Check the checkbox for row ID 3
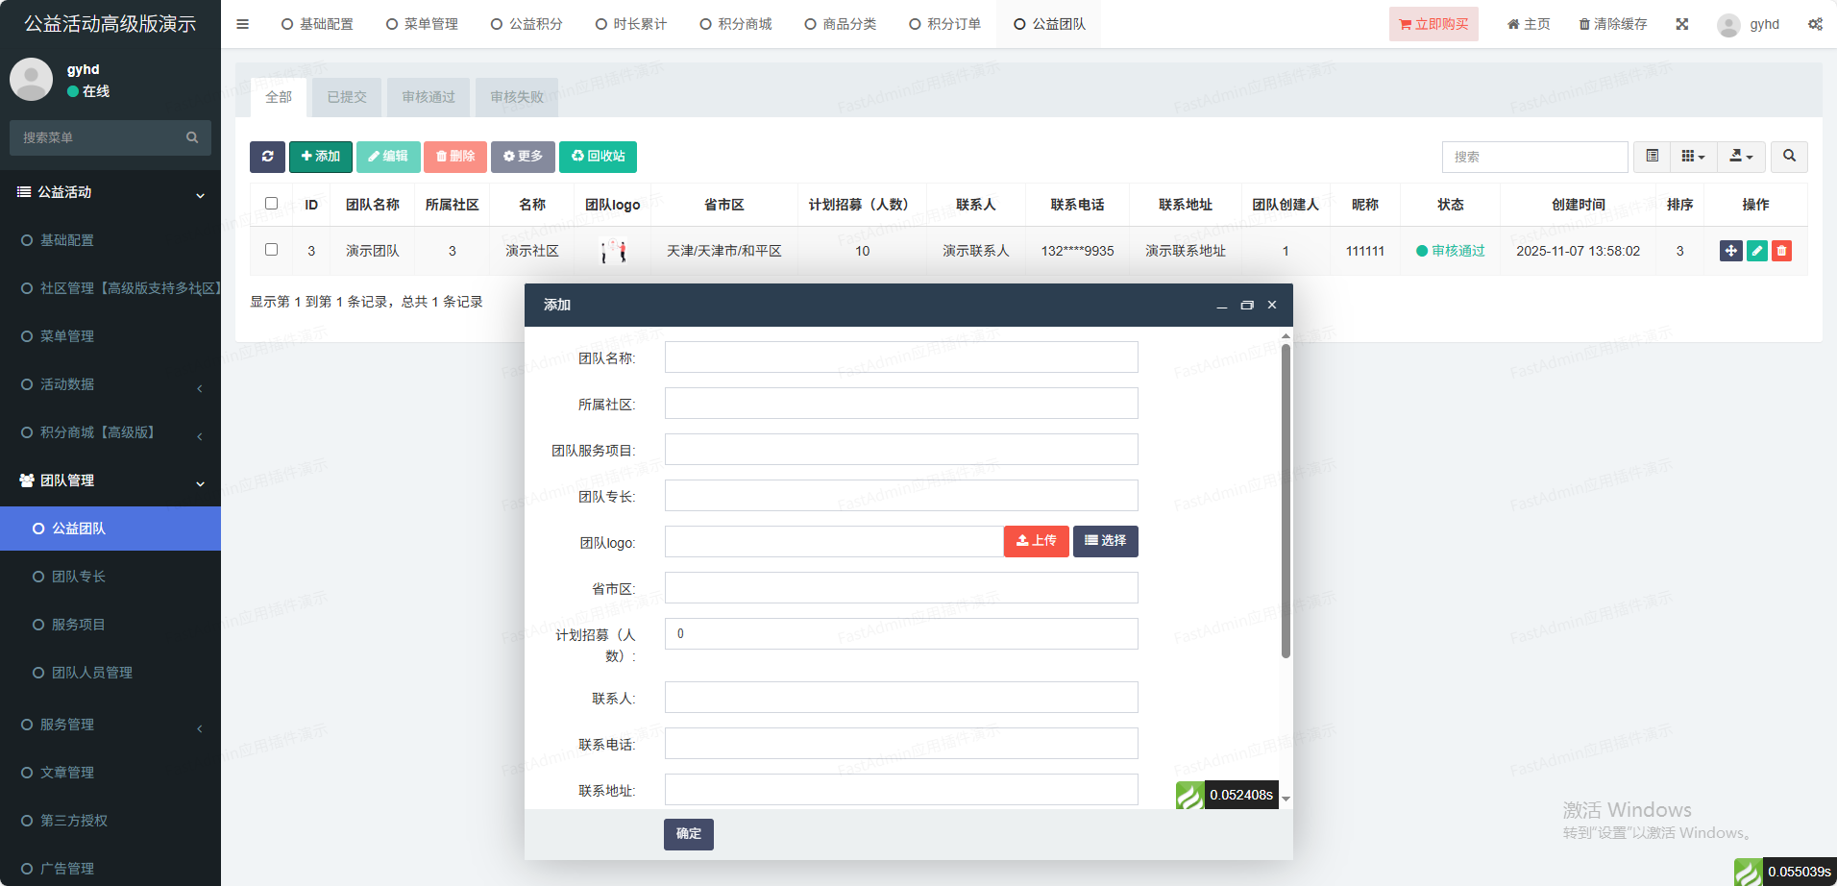This screenshot has width=1837, height=886. click(x=271, y=250)
